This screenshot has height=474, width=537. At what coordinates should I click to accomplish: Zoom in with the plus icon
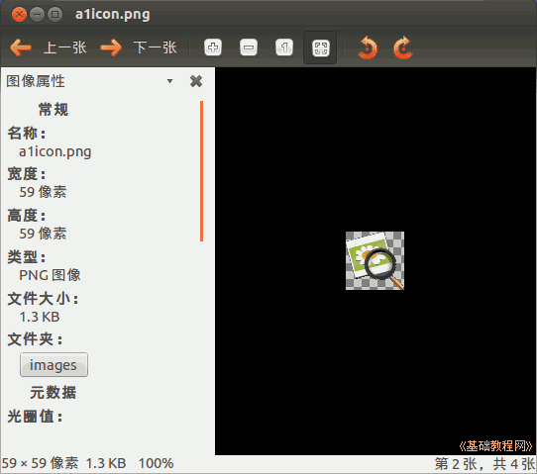(x=213, y=47)
